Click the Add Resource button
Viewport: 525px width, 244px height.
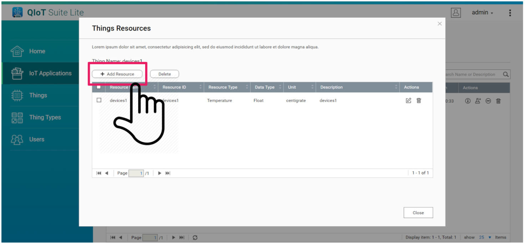(x=117, y=74)
